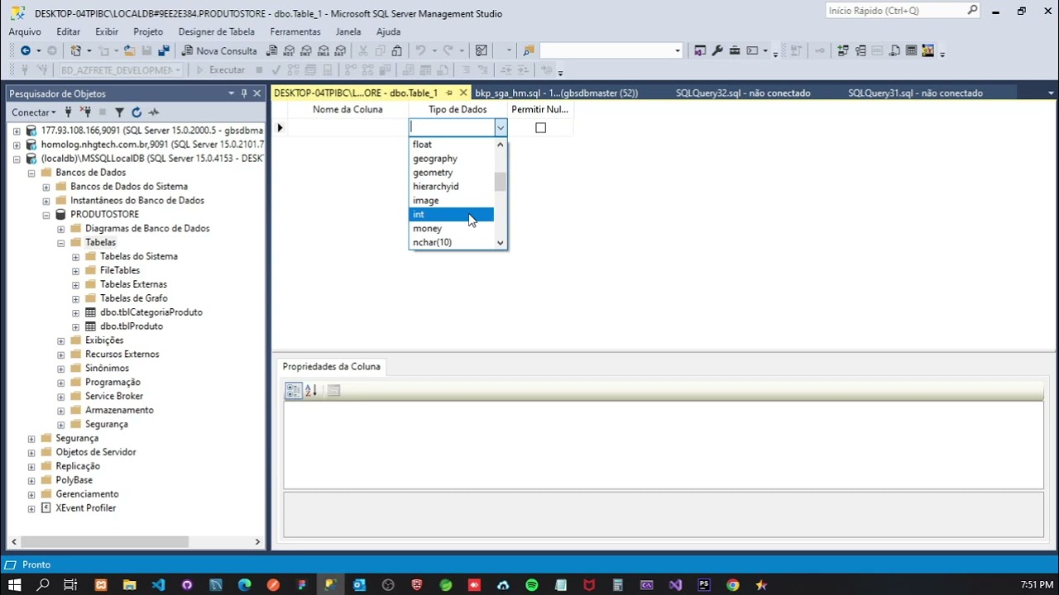This screenshot has width=1059, height=595.
Task: Open the Tipo de Dados dropdown arrow
Action: click(500, 127)
